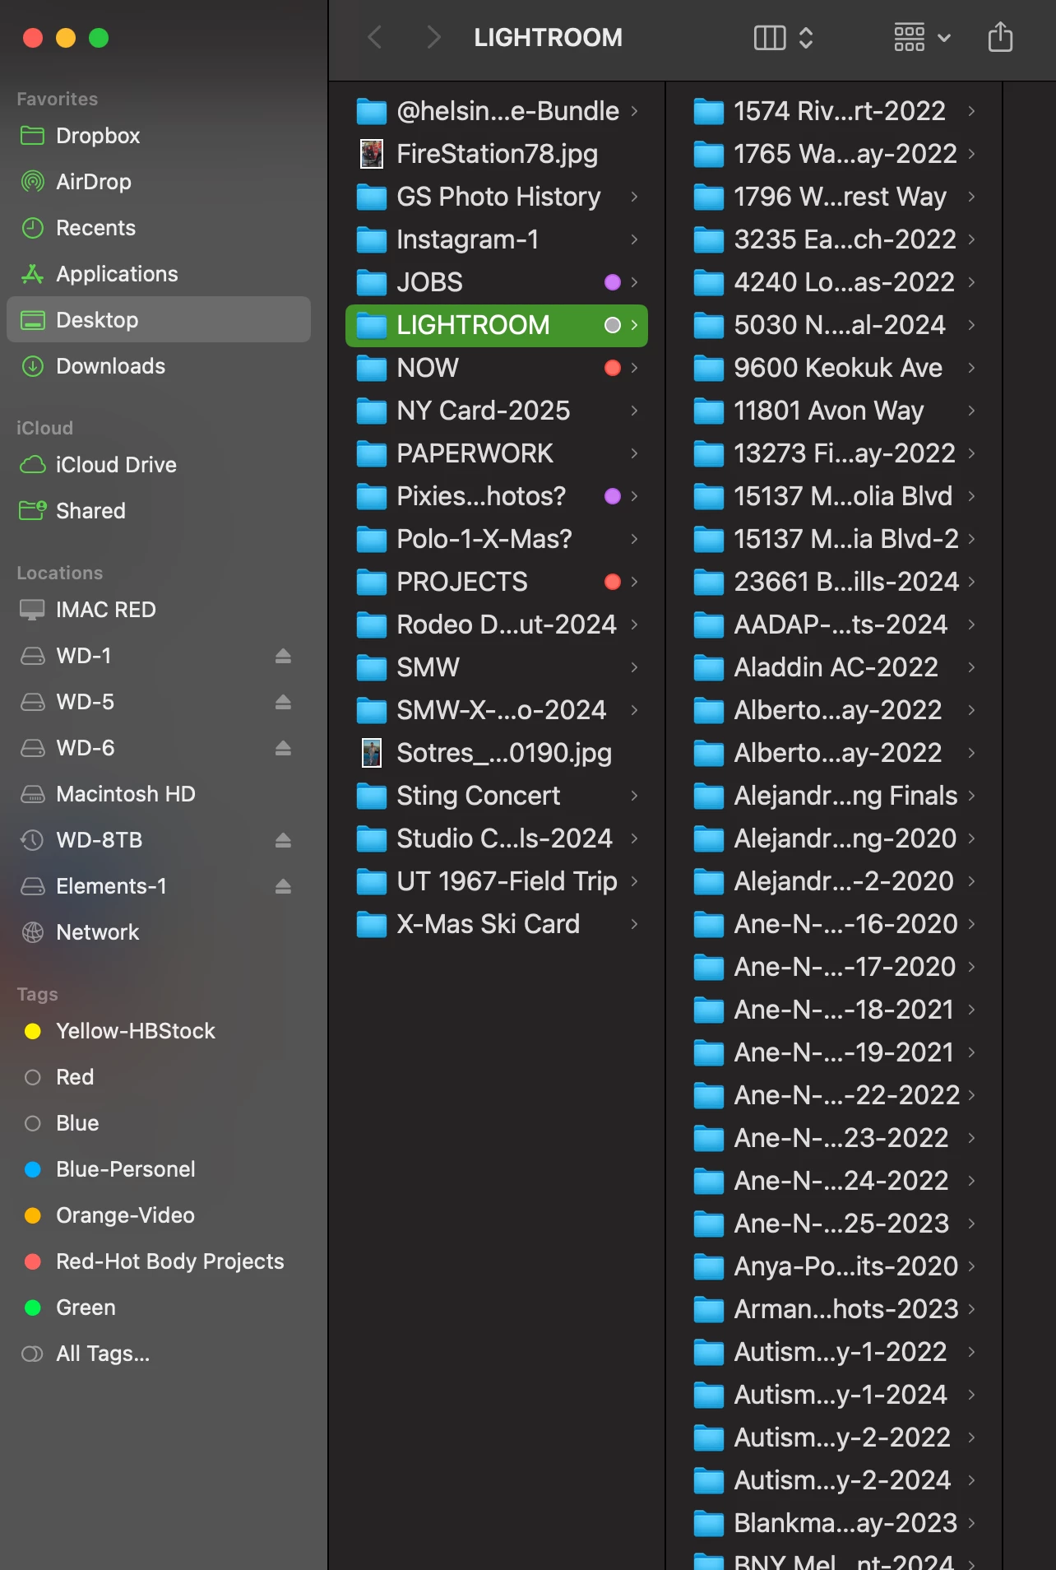Select the Sotres_...0190.jpg image file
Screen dimensions: 1056x1570
click(497, 753)
